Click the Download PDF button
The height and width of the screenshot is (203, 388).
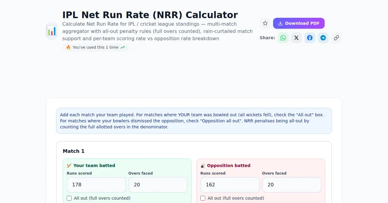[299, 23]
